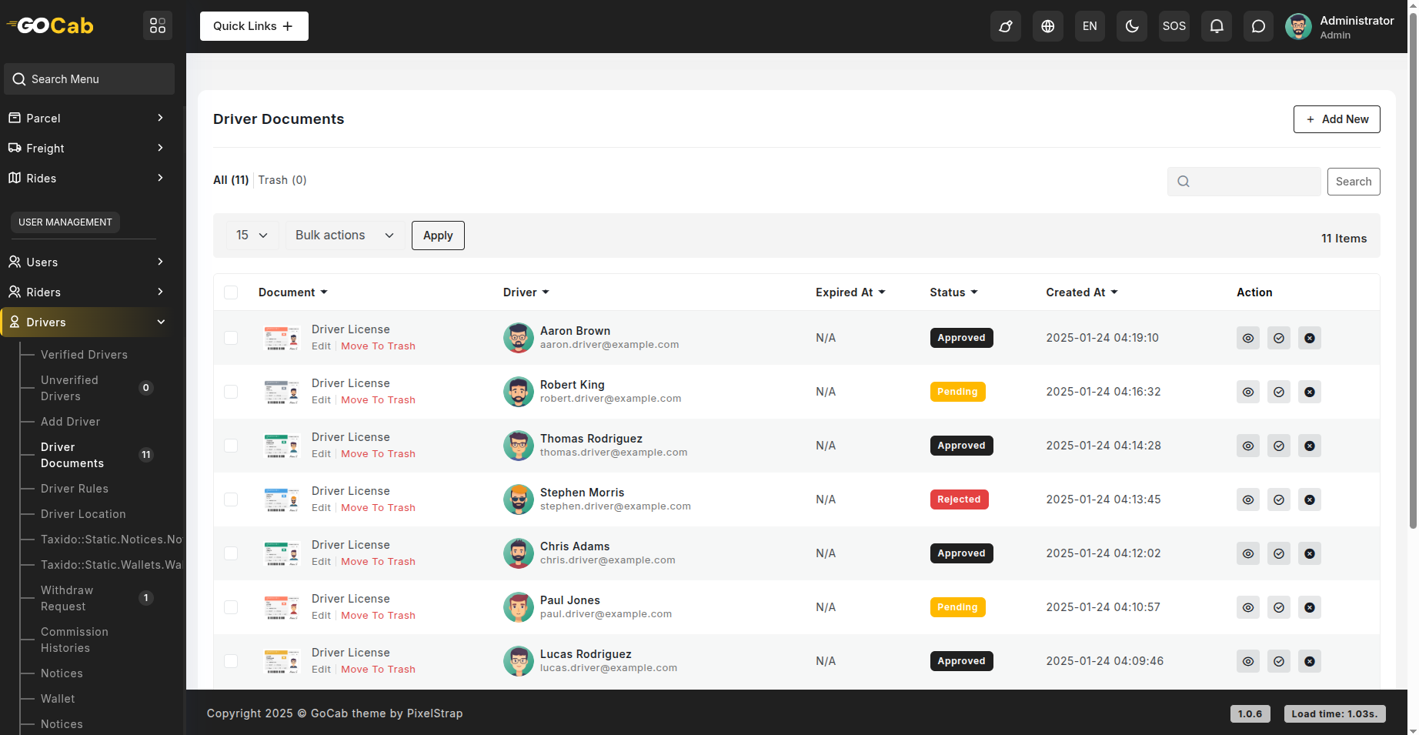Open the chat messages icon
Screen dimensions: 1419x735
tap(1258, 26)
